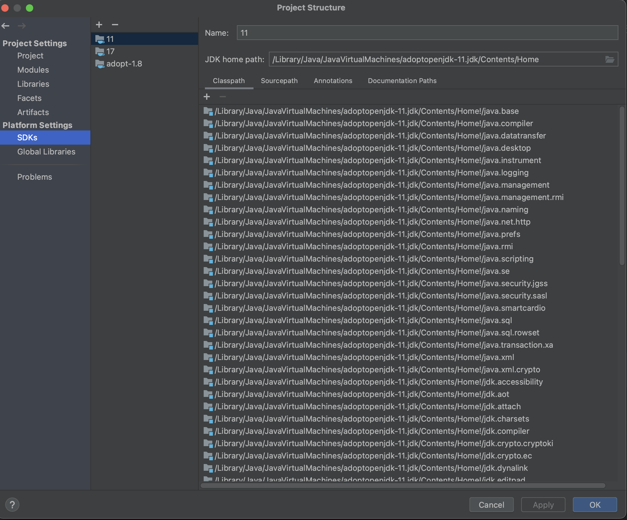Viewport: 627px width, 520px height.
Task: Click the vertical scrollbar of classpath list
Action: tap(622, 185)
